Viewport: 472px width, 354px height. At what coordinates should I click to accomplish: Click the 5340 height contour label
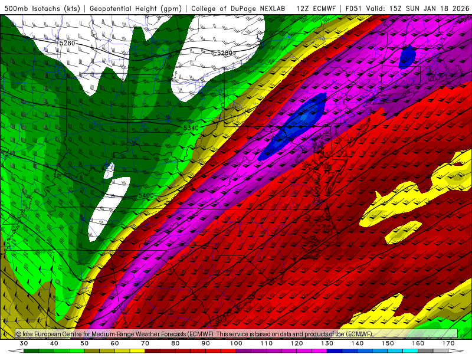click(191, 128)
